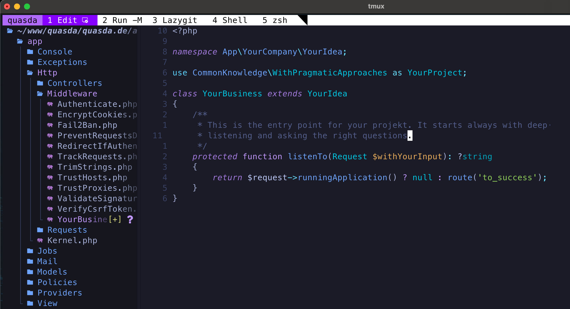Select the 2 Run tmux window
570x309 pixels.
[122, 20]
